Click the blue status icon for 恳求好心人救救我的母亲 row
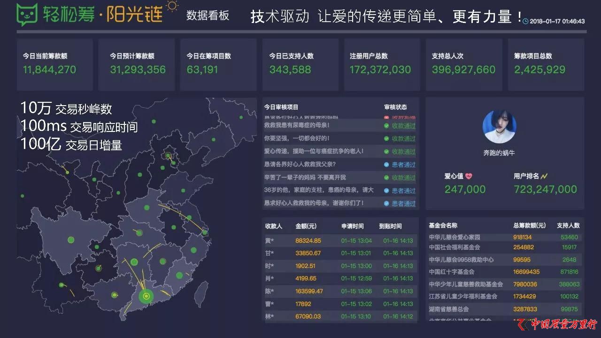 pyautogui.click(x=386, y=203)
